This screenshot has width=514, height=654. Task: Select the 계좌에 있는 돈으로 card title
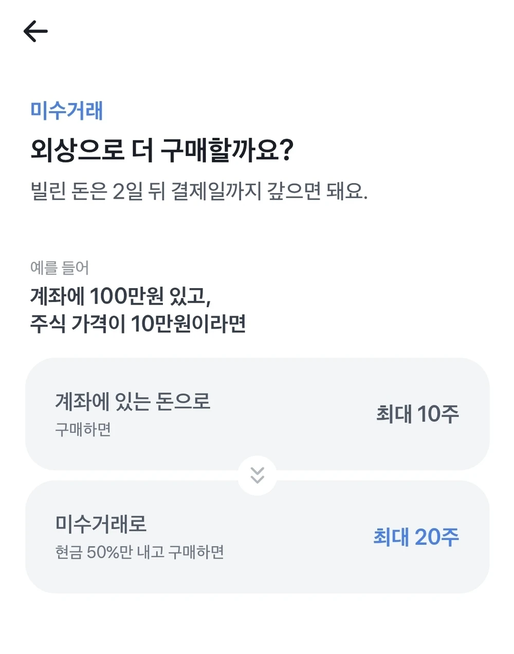(x=133, y=402)
